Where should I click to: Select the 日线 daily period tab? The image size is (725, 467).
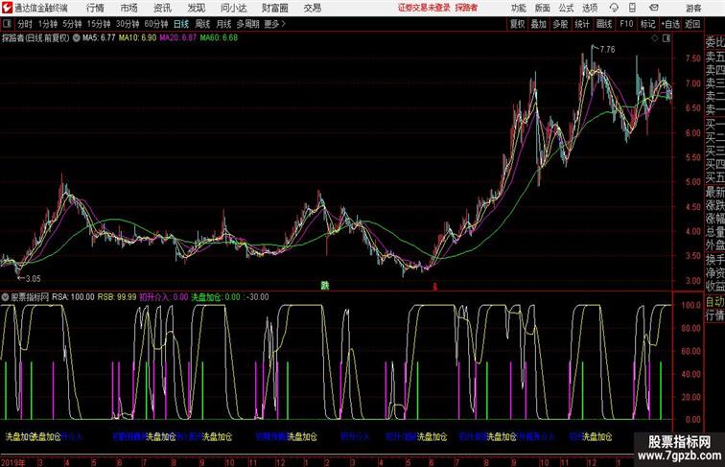(181, 24)
